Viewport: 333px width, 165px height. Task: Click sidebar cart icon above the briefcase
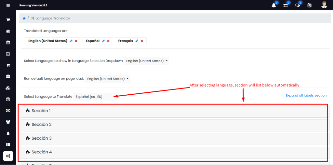point(8,65)
